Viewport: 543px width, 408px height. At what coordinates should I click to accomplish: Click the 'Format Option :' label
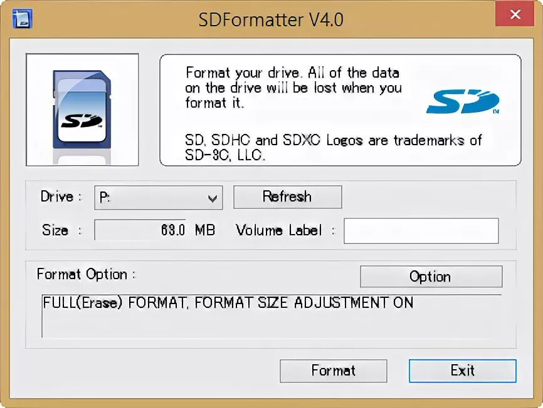(87, 274)
